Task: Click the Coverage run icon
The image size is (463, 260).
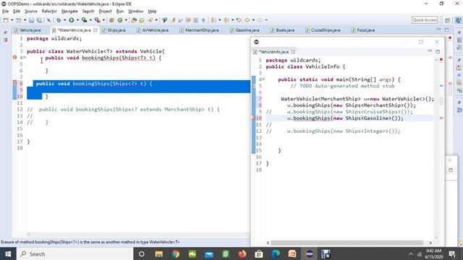Action: pyautogui.click(x=85, y=20)
